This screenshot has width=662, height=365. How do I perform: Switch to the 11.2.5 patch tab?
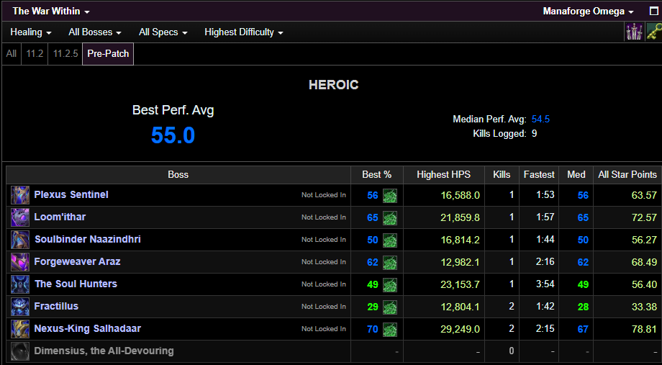[65, 54]
